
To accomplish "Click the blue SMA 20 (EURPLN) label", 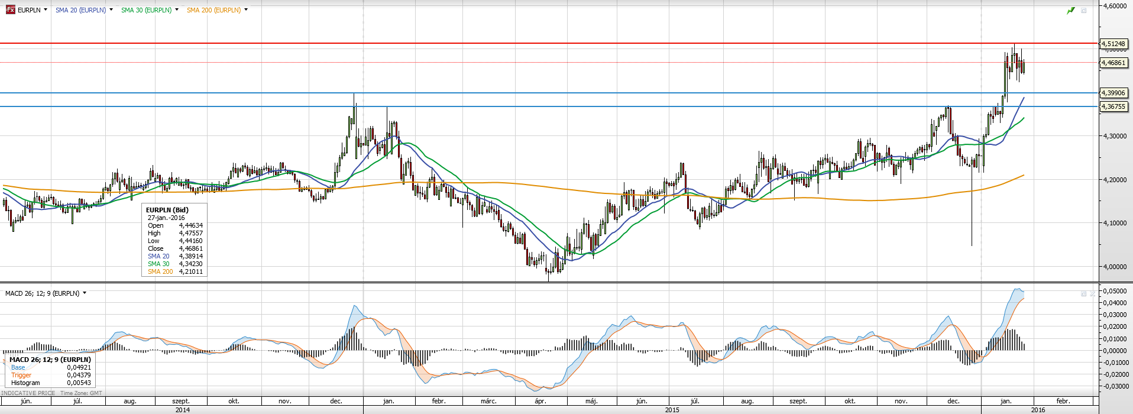I will click(80, 10).
